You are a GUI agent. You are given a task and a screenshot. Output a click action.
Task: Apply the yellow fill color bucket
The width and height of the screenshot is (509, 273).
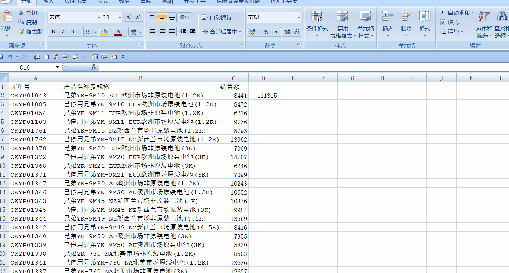tap(104, 32)
